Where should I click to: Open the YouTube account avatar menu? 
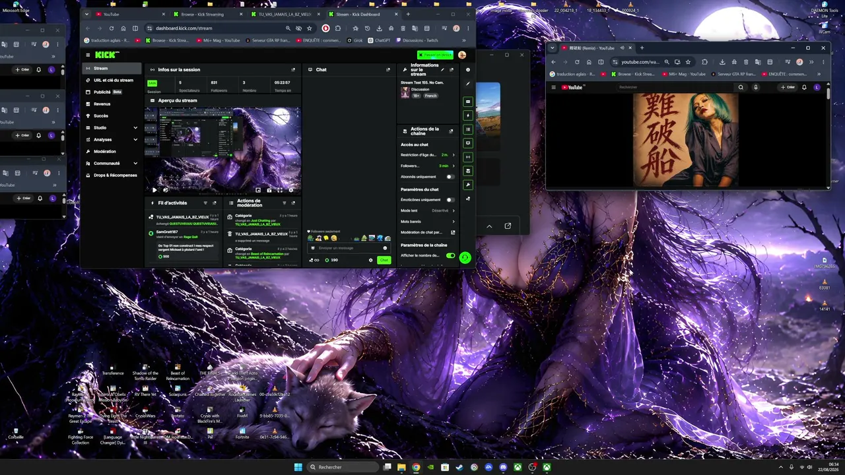(817, 87)
